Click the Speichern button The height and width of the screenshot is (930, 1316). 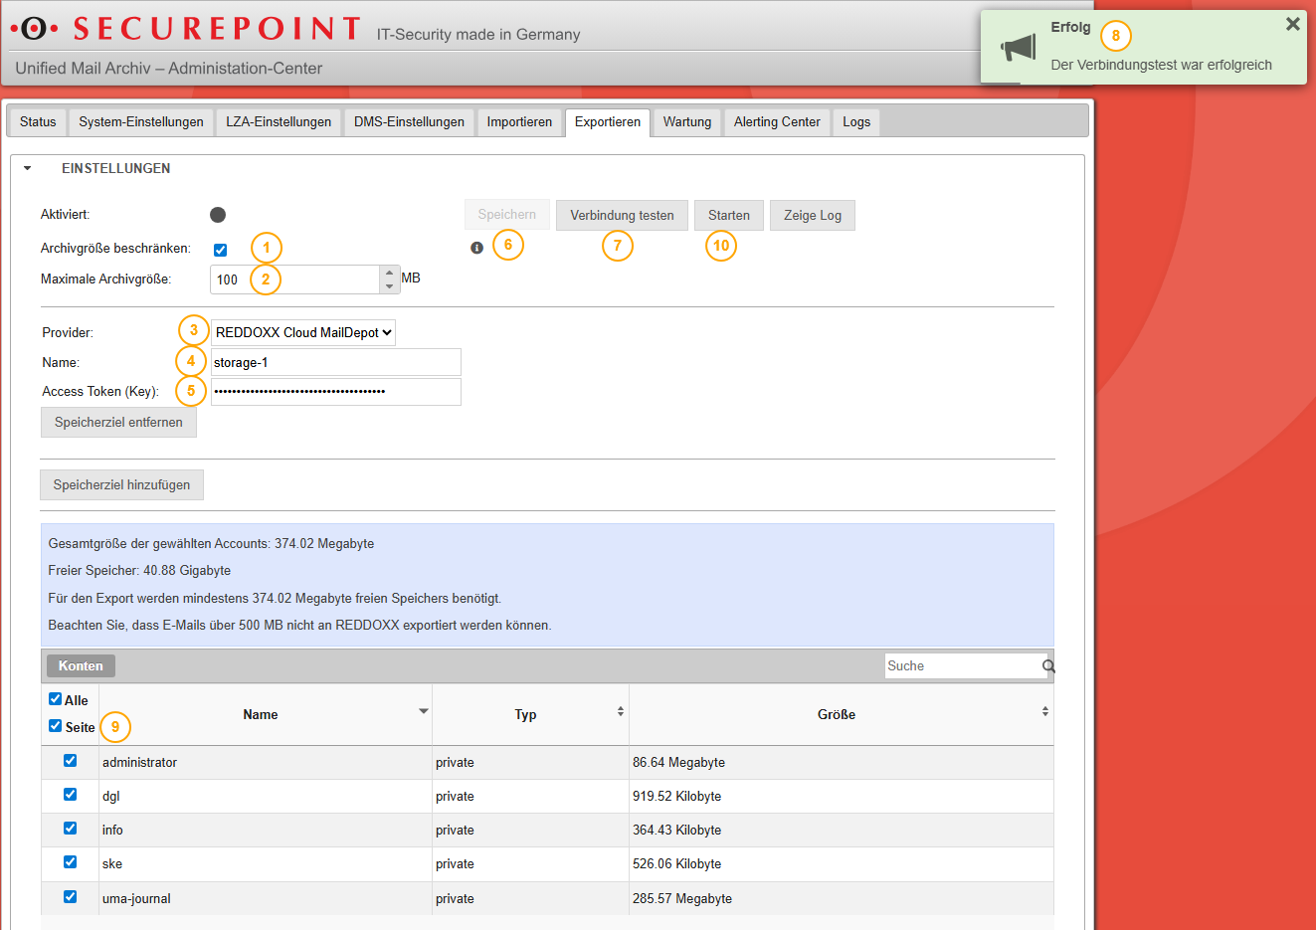click(x=506, y=215)
